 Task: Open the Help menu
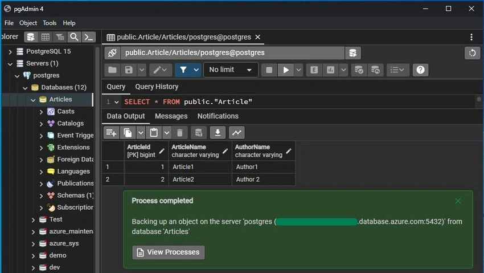point(69,23)
